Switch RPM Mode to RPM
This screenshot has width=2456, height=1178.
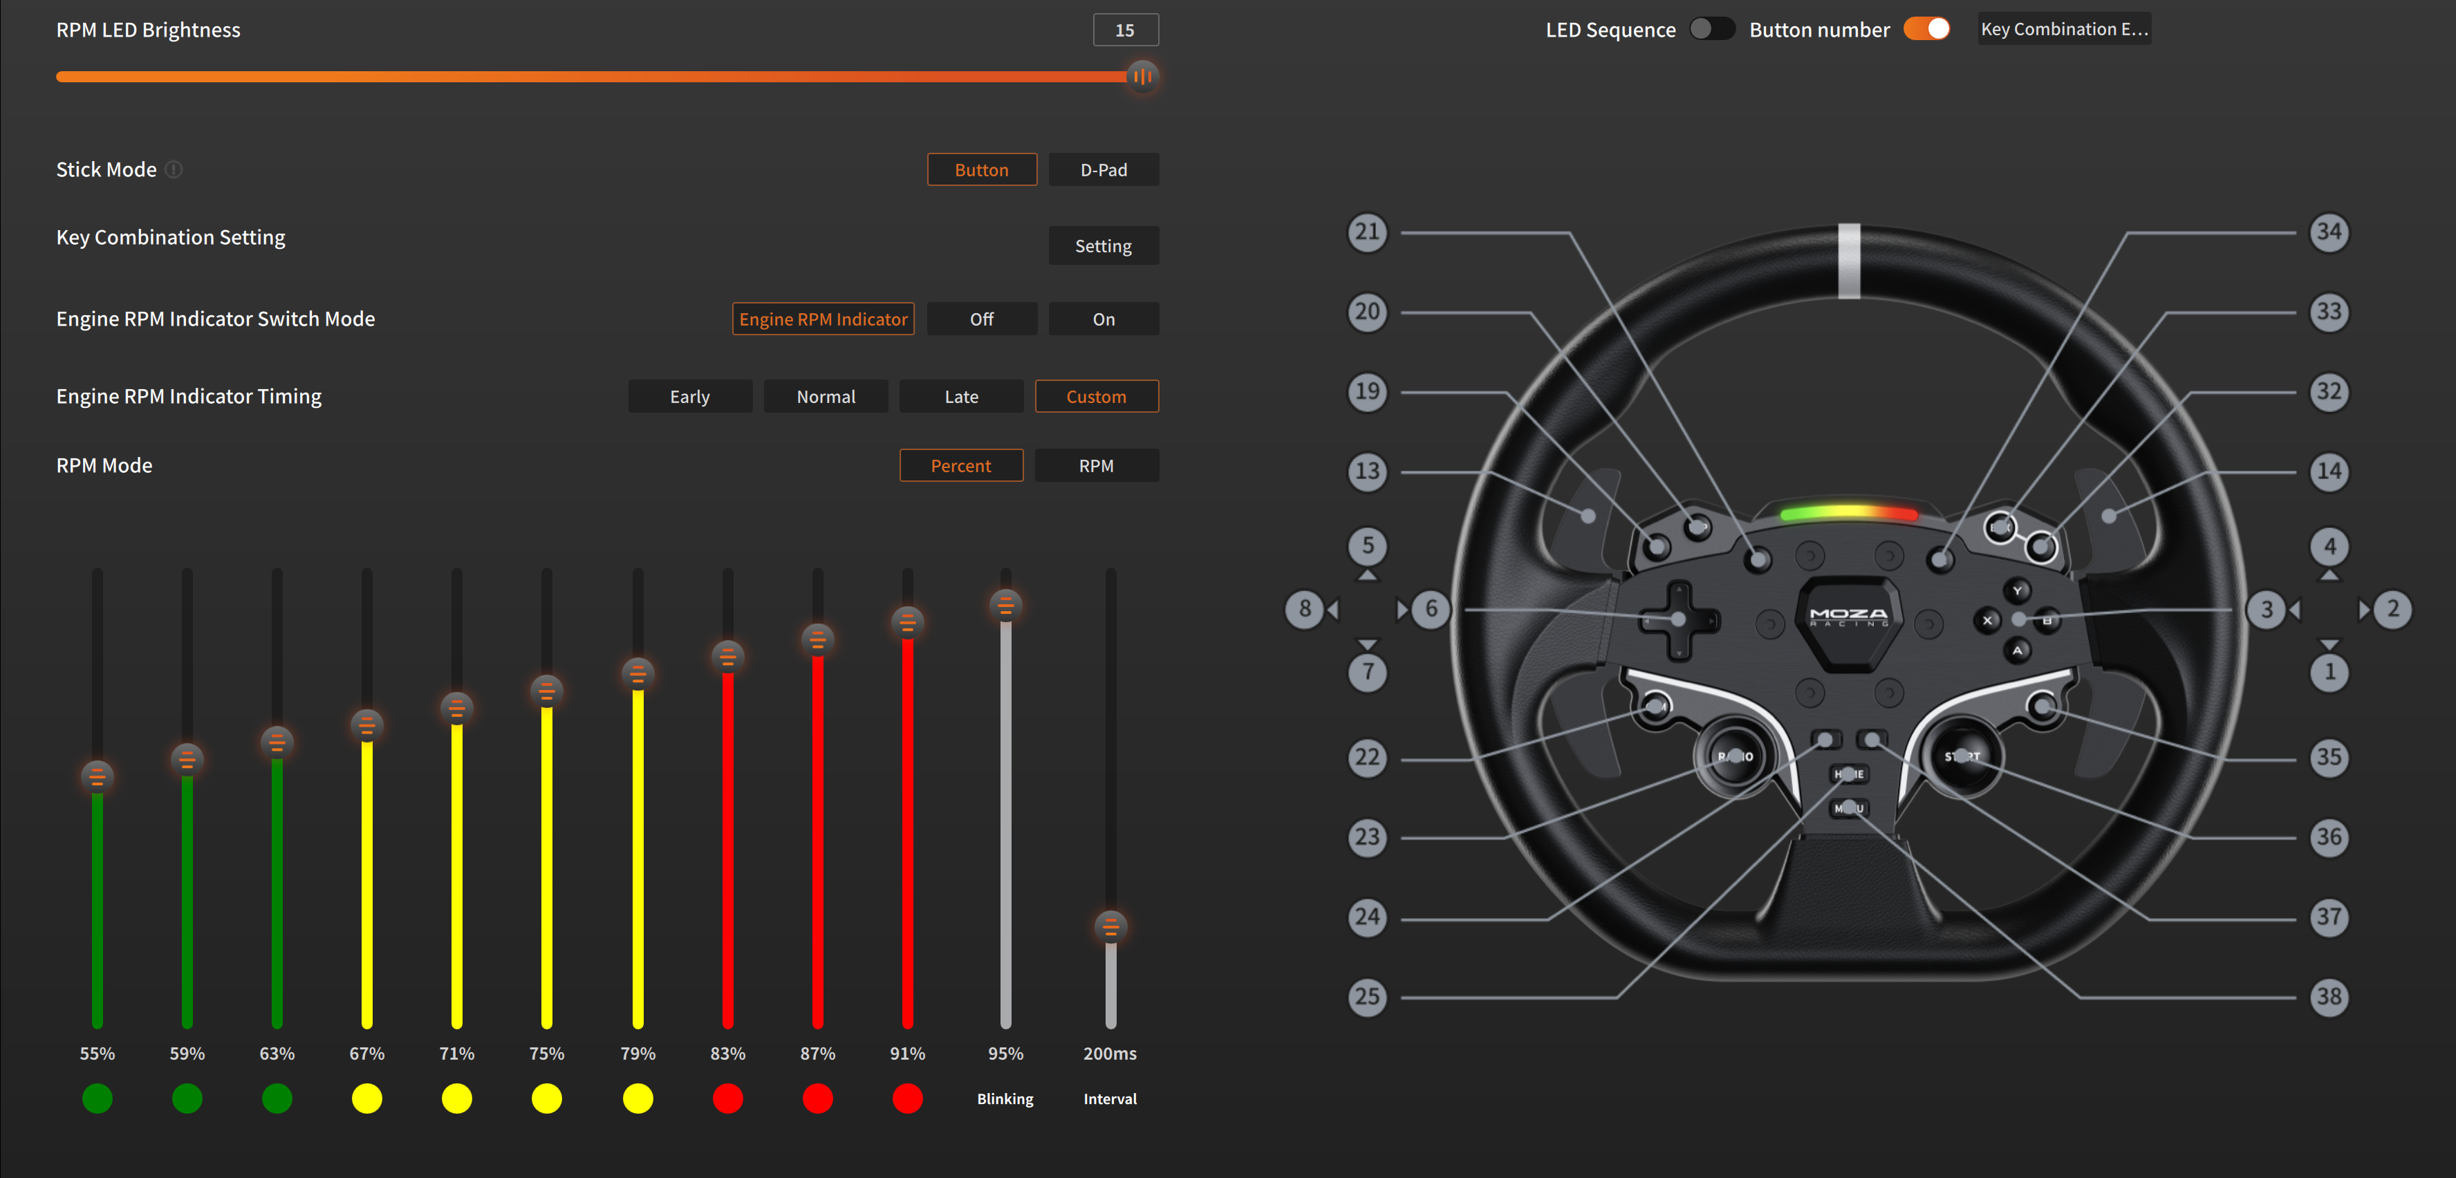(x=1097, y=466)
